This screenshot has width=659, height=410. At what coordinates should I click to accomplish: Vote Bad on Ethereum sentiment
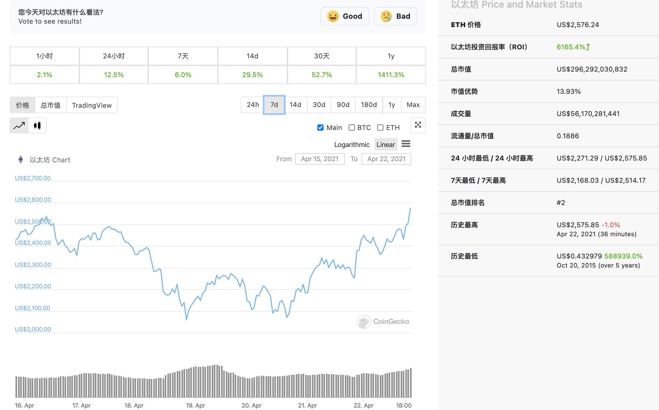[x=395, y=16]
